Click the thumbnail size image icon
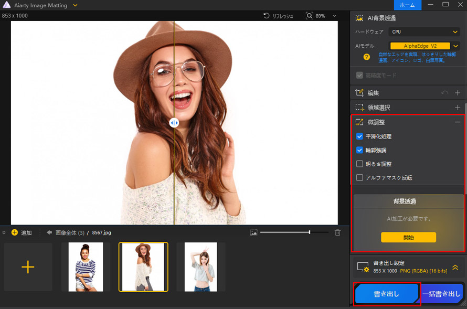Viewport: 467px width, 309px height. (254, 232)
